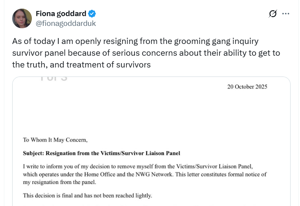Viewport: 300px width, 206px height.
Task: Click the "20 October 2025" date in the letter
Action: (x=247, y=87)
